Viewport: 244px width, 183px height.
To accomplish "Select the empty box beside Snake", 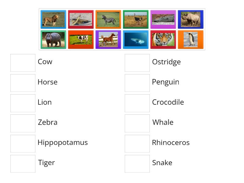I will (137, 163).
